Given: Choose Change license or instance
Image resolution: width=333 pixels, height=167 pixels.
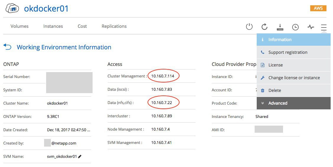Looking at the screenshot, I should click(x=293, y=78).
